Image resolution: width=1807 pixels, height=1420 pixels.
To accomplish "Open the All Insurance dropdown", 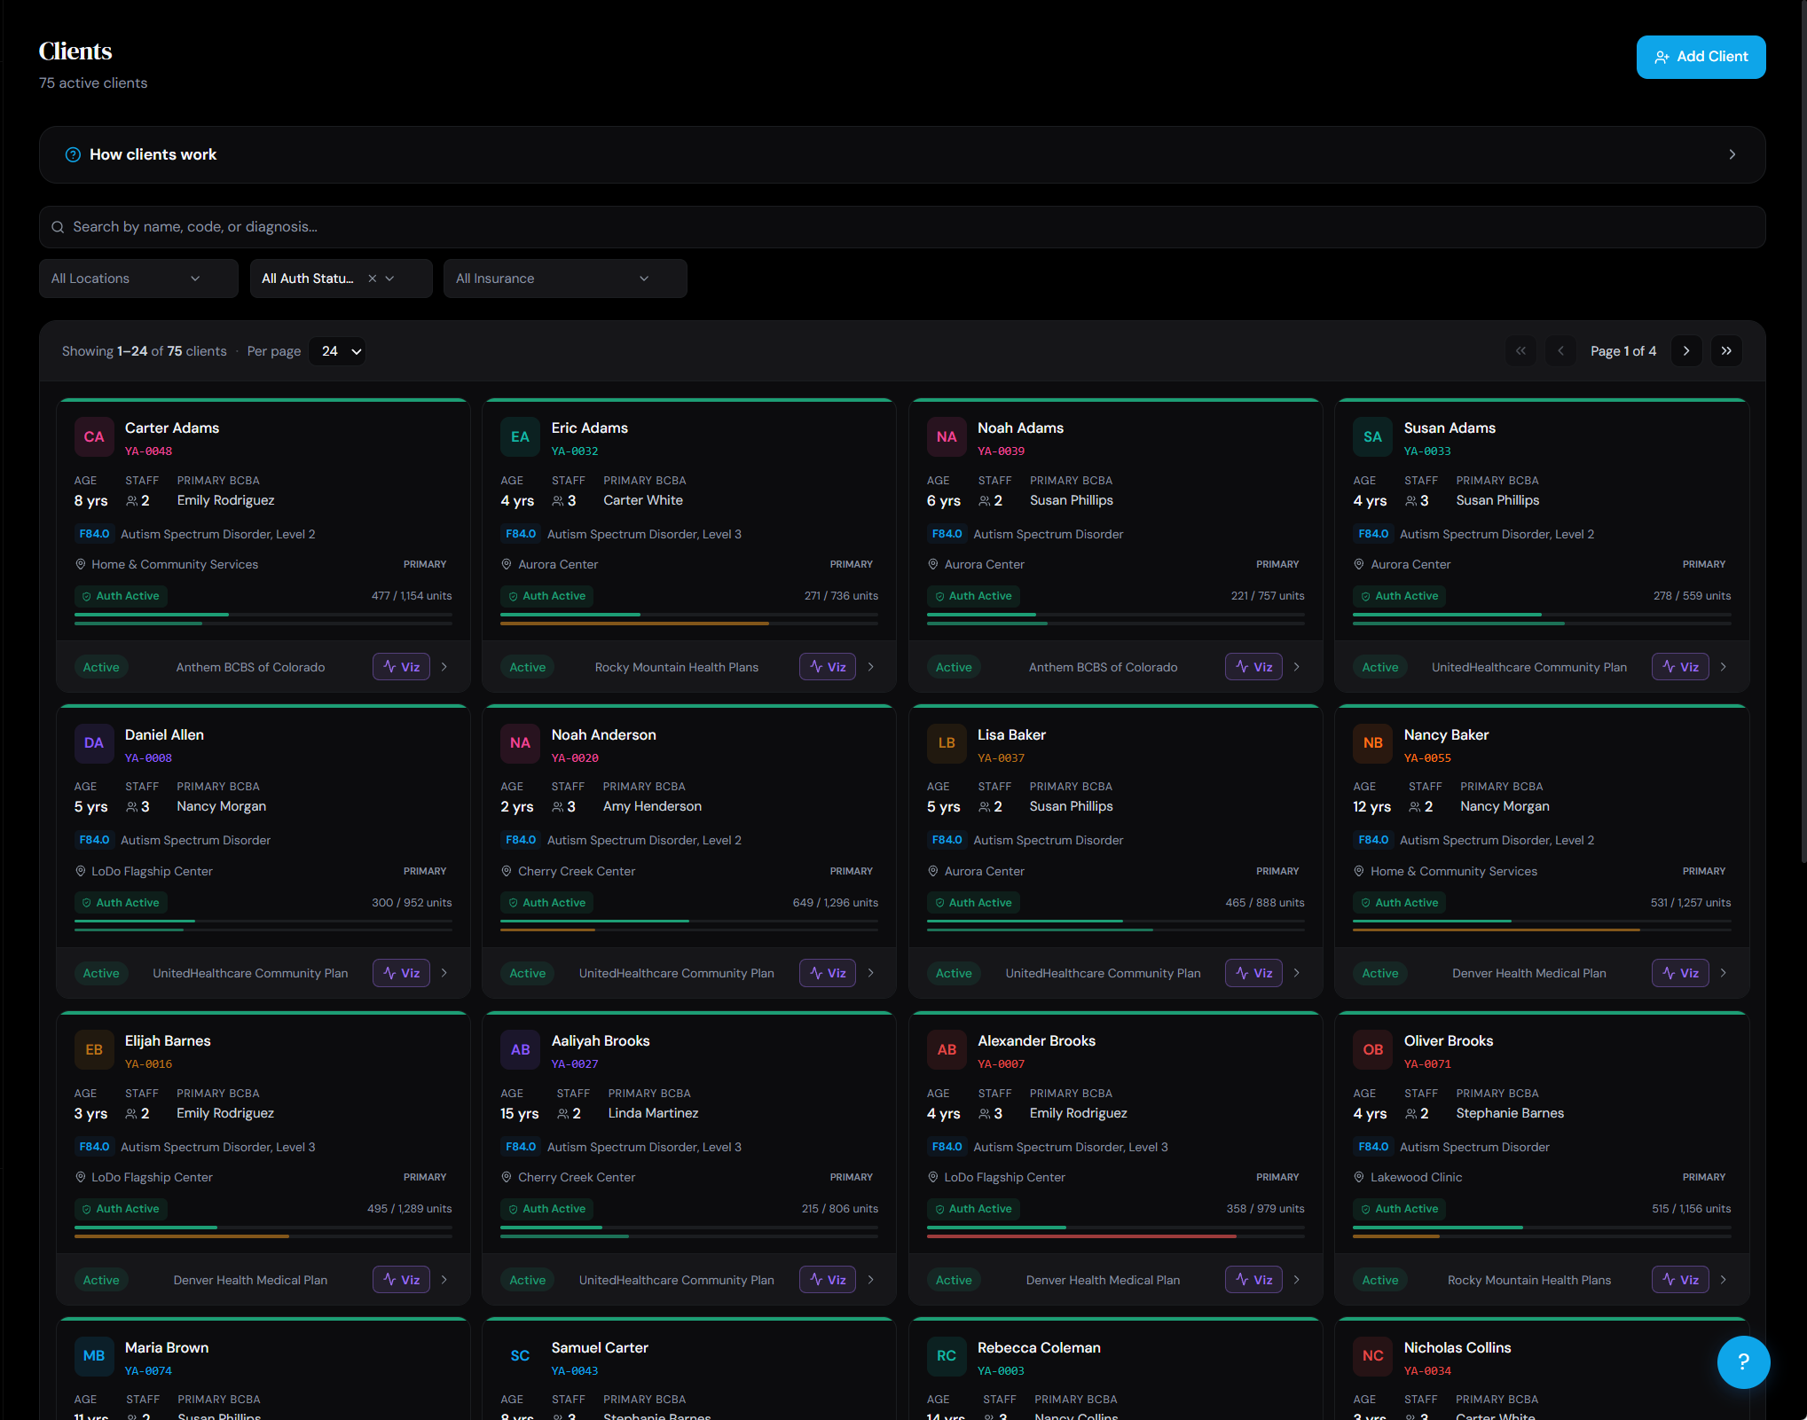I will (x=565, y=279).
